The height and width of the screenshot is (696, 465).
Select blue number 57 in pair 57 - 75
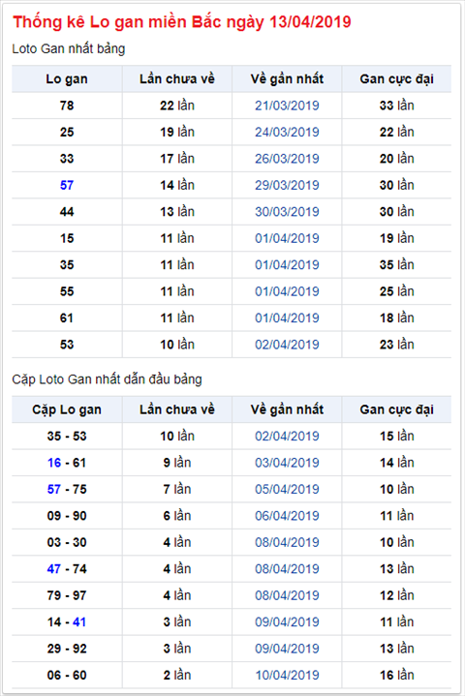[54, 489]
